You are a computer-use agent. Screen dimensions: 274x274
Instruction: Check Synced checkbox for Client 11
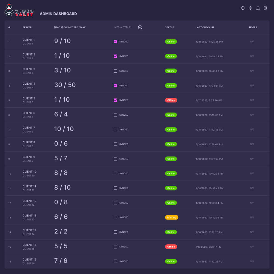115,188
